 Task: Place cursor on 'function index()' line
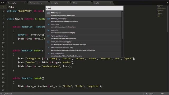(x=28, y=50)
